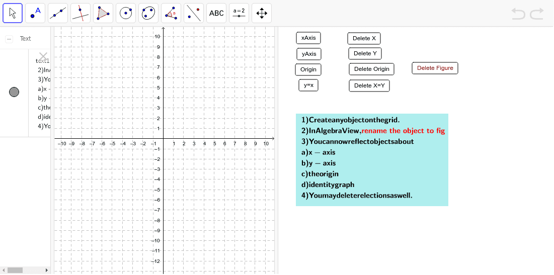Select the Ellipse tool

pyautogui.click(x=148, y=13)
